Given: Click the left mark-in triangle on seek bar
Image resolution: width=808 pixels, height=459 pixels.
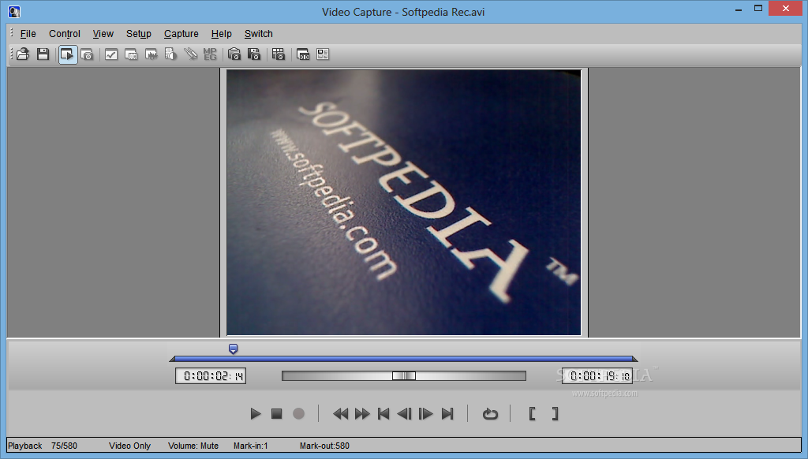Looking at the screenshot, I should tap(172, 359).
